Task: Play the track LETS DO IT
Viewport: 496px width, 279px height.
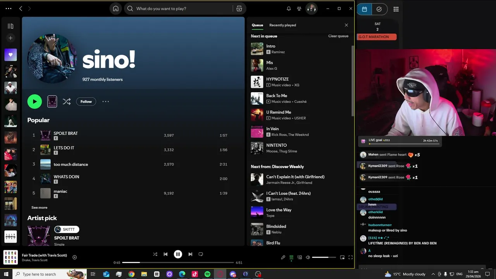Action: click(x=133, y=150)
